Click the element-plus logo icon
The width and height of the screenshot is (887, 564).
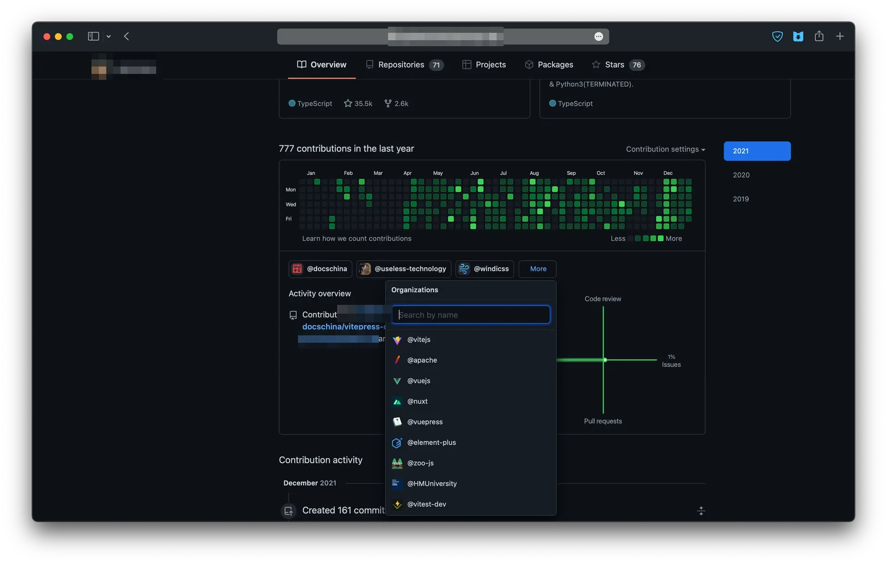(x=397, y=443)
